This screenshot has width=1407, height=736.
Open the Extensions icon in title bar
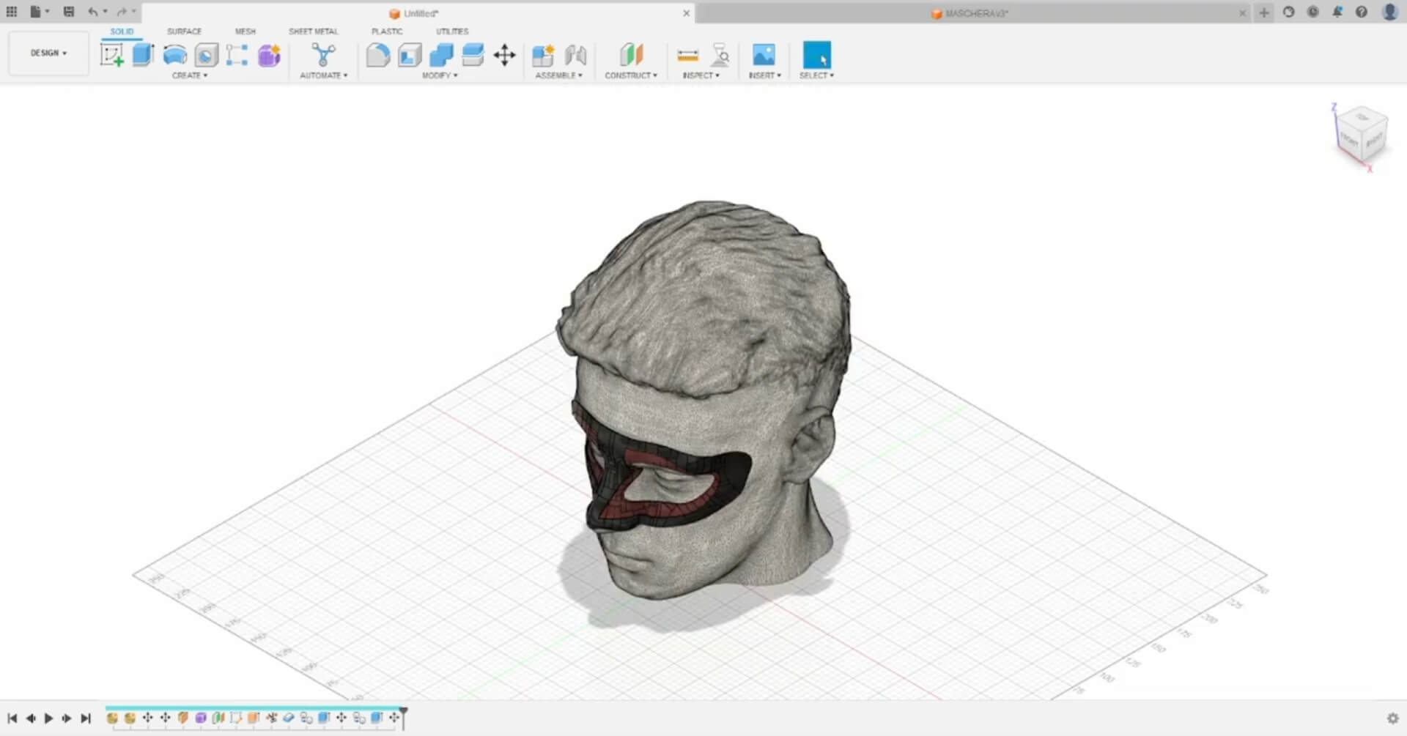1289,12
